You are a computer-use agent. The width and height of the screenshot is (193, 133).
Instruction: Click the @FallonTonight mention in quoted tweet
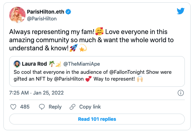click(127, 72)
